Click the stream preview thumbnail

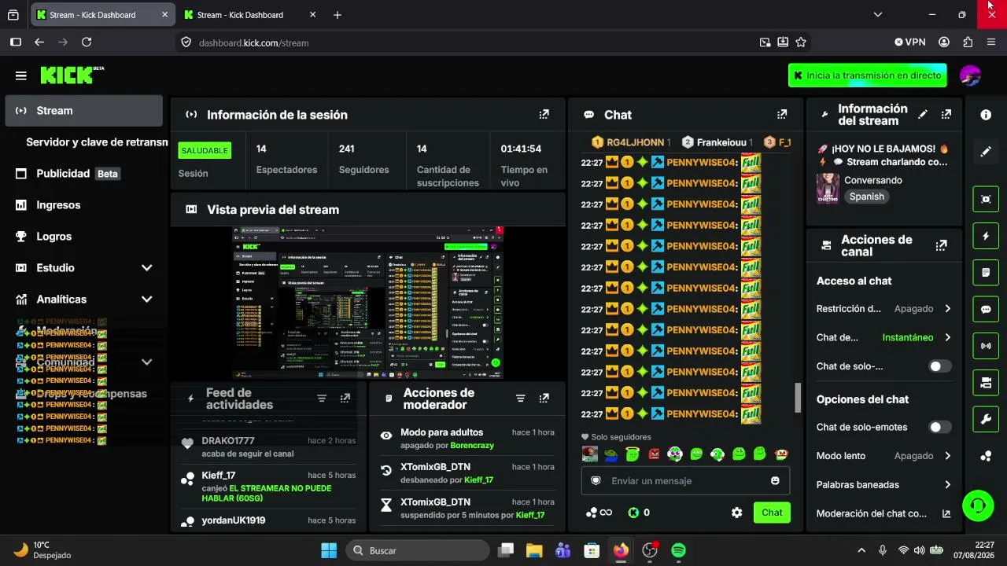tap(367, 303)
